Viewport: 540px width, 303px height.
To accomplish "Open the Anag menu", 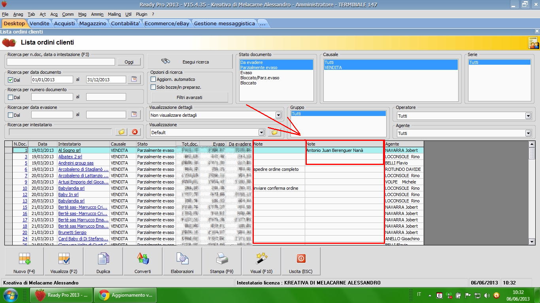I will coord(18,14).
